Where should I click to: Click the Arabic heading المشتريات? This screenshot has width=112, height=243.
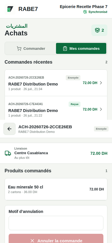(17, 26)
